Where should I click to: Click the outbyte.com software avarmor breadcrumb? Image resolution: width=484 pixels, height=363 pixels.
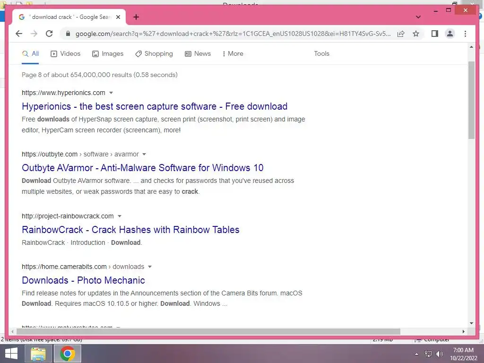click(x=80, y=155)
